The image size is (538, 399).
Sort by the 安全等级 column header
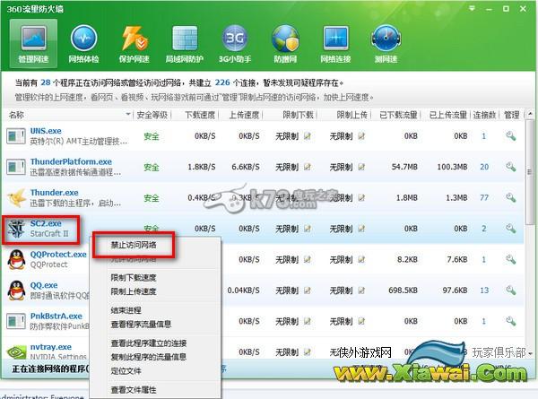[152, 115]
